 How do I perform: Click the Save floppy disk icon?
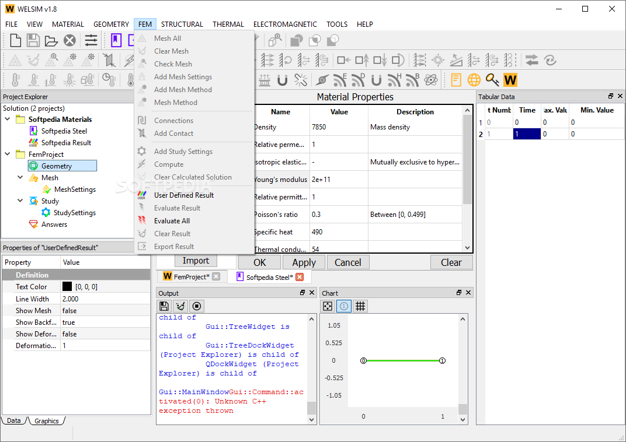point(33,40)
